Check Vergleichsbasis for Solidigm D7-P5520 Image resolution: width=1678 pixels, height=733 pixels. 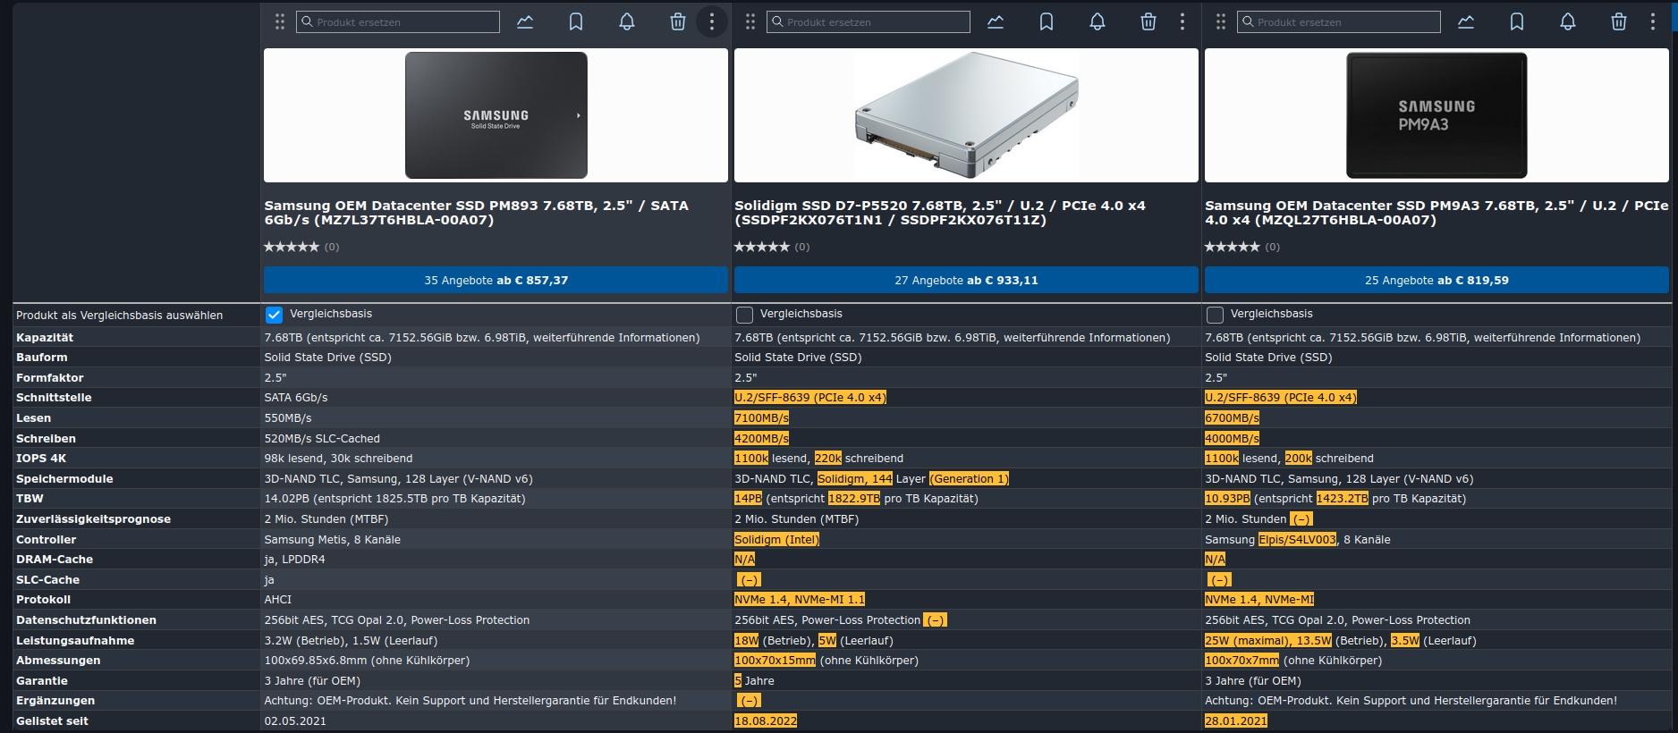click(x=744, y=315)
